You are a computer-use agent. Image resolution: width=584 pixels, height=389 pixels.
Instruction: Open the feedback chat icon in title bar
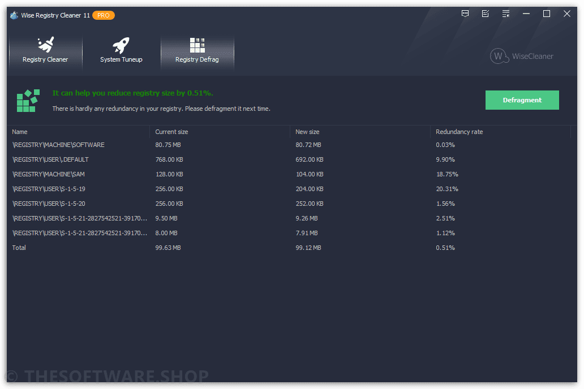[465, 14]
